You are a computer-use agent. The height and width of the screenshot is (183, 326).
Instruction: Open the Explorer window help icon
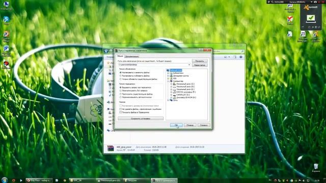[241, 57]
